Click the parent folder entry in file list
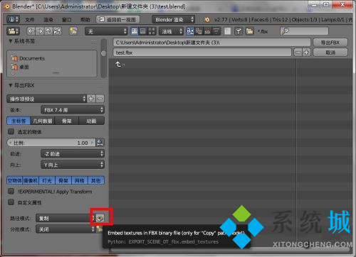356x257 pixels. click(x=120, y=64)
